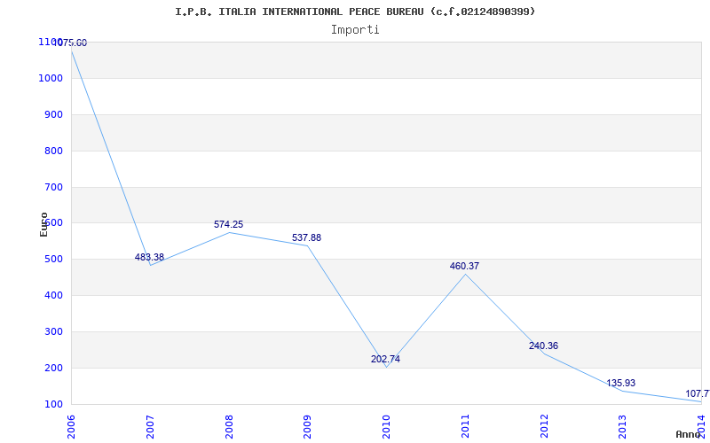
Task: Click the 483.38 data label
Action: 149,257
